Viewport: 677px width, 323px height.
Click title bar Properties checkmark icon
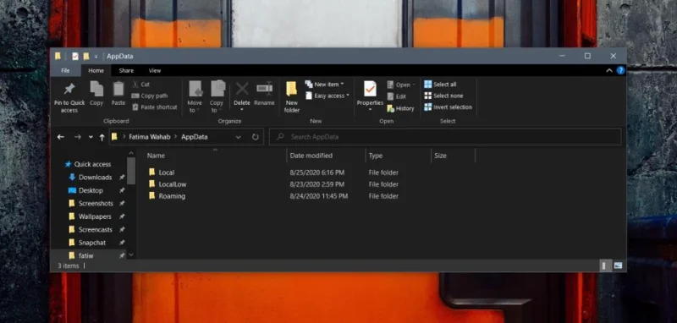(75, 56)
